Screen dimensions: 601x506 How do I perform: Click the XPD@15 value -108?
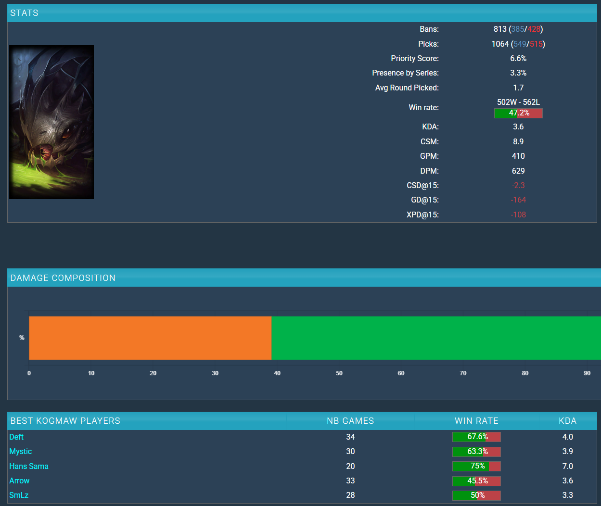pos(518,215)
